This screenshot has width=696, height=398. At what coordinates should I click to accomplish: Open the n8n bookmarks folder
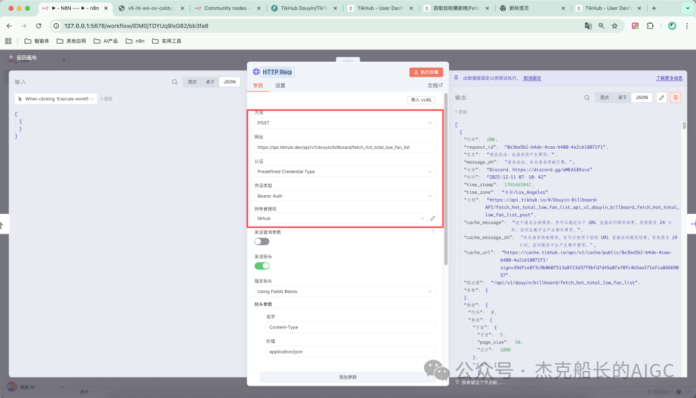click(135, 41)
